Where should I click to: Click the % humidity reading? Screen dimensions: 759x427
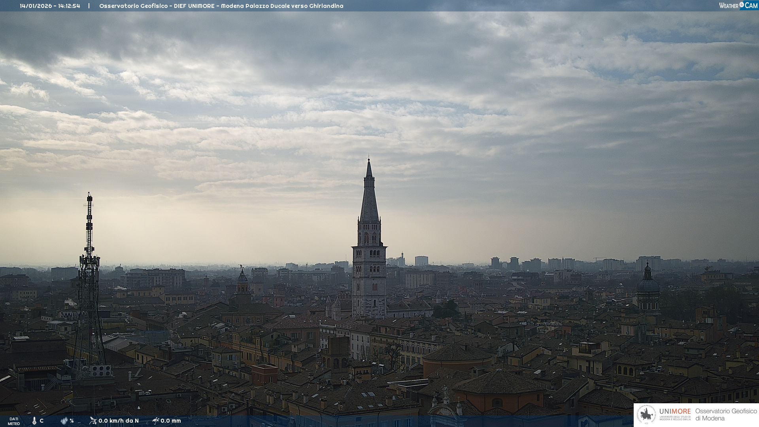click(72, 421)
